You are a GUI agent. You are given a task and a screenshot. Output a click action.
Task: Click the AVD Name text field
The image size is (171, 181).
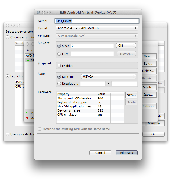pos(97,21)
